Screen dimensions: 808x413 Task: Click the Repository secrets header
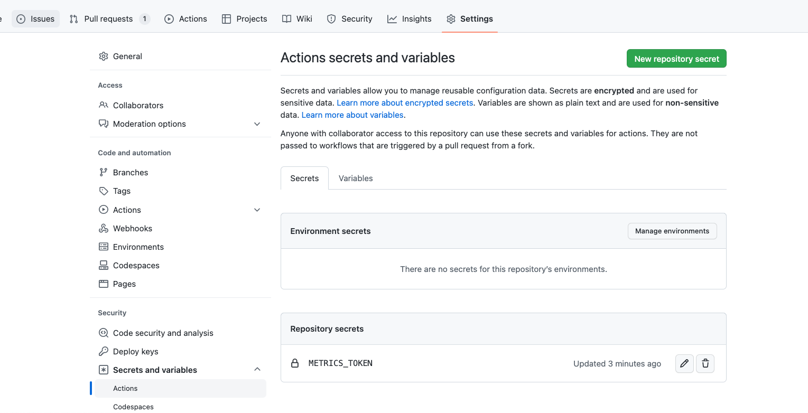coord(327,328)
